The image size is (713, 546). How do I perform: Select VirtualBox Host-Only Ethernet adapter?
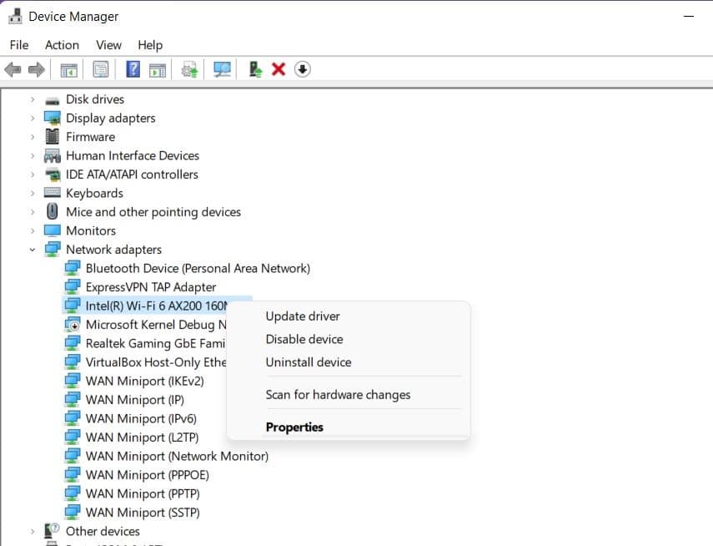[156, 362]
